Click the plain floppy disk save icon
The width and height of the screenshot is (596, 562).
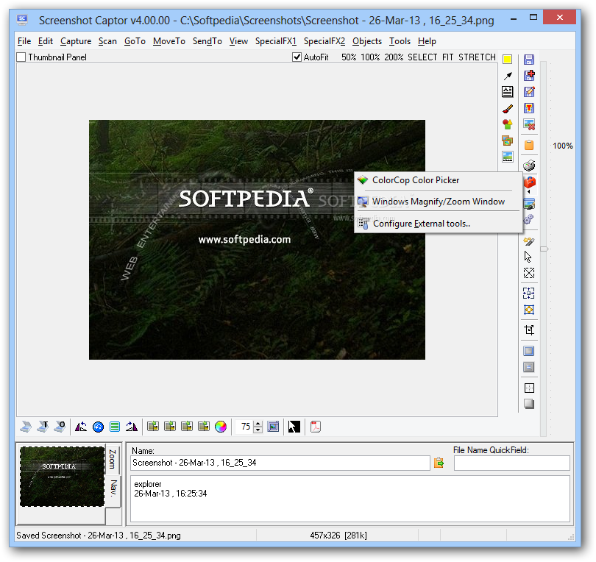pyautogui.click(x=529, y=60)
